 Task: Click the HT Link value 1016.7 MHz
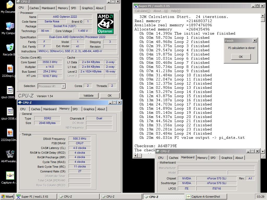point(50,76)
